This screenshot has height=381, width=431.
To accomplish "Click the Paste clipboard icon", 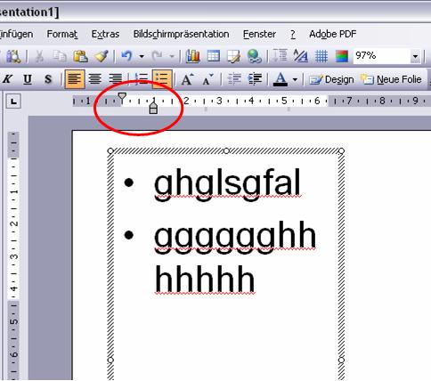I will coord(80,56).
